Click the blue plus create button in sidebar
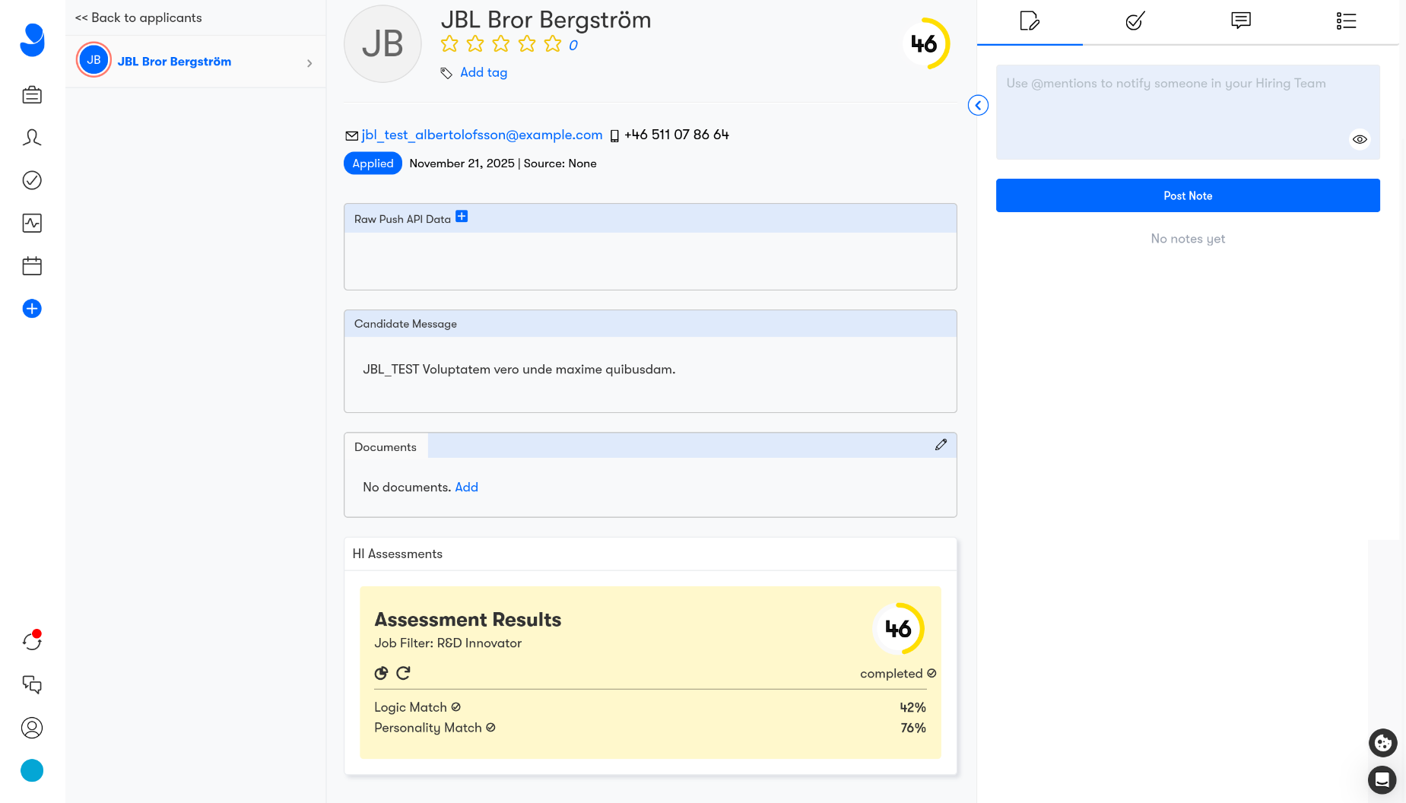This screenshot has width=1406, height=803. tap(32, 309)
